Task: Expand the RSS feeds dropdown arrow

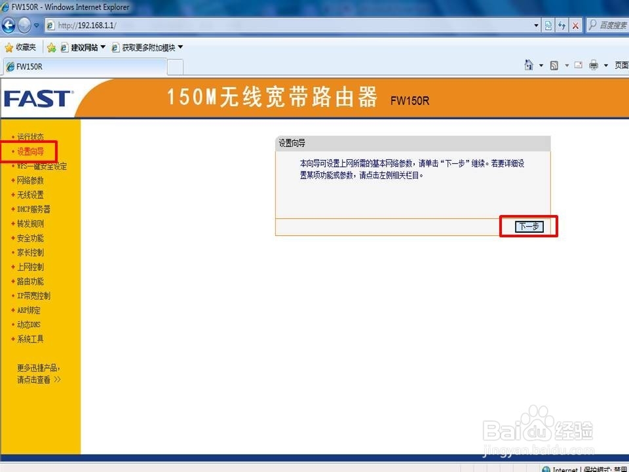Action: [567, 66]
